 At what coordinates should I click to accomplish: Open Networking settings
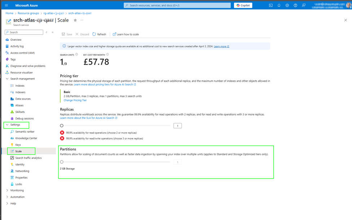[22, 171]
